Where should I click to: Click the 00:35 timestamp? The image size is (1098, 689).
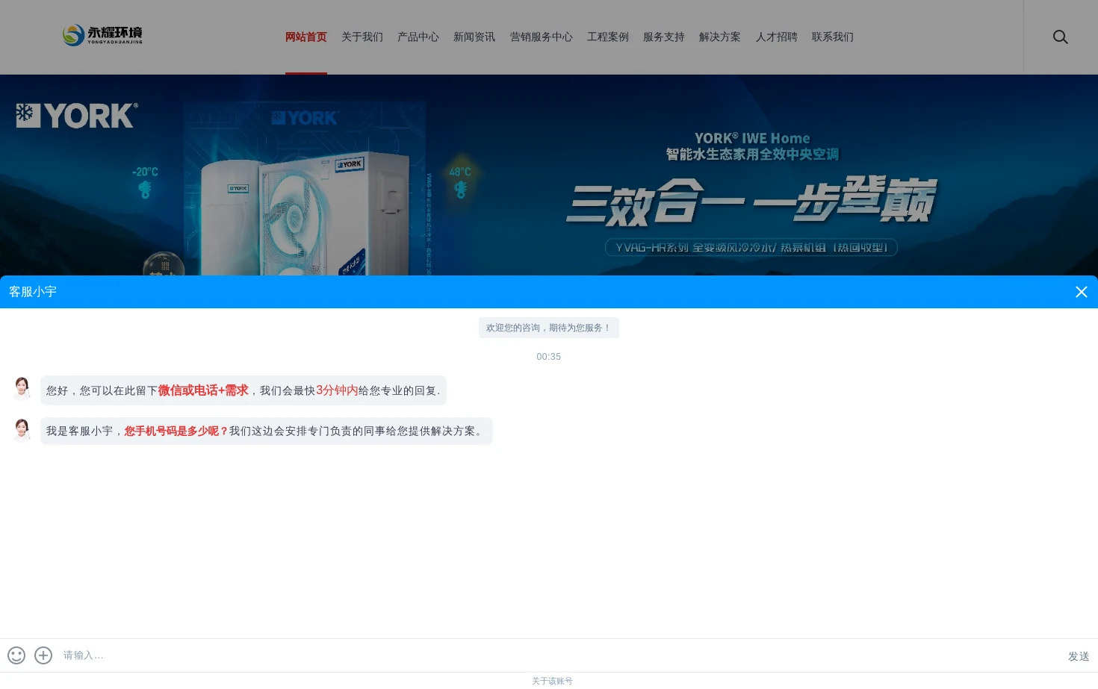(549, 357)
